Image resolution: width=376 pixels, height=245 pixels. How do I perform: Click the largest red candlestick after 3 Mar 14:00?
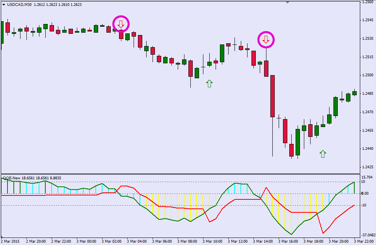pyautogui.click(x=272, y=96)
